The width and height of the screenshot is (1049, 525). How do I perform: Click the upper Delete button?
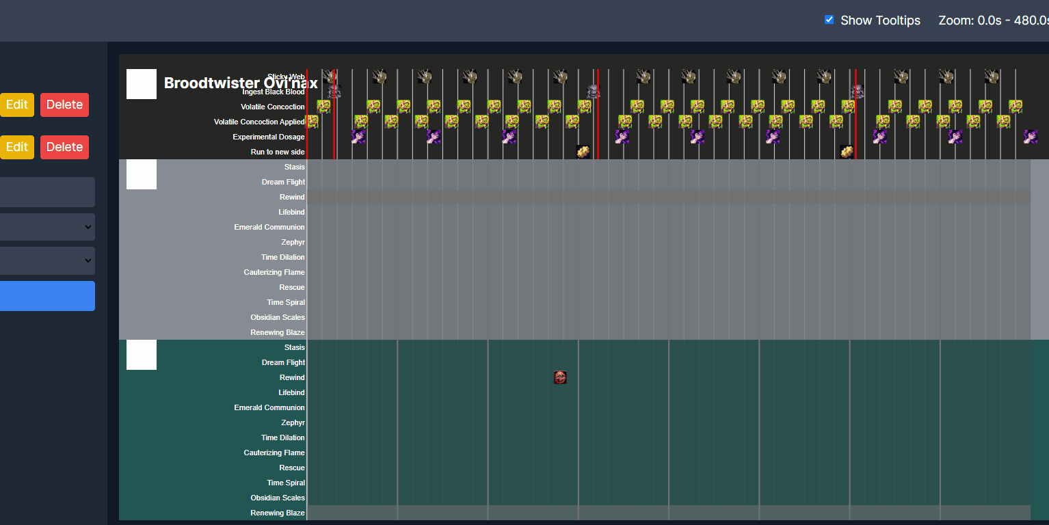64,105
